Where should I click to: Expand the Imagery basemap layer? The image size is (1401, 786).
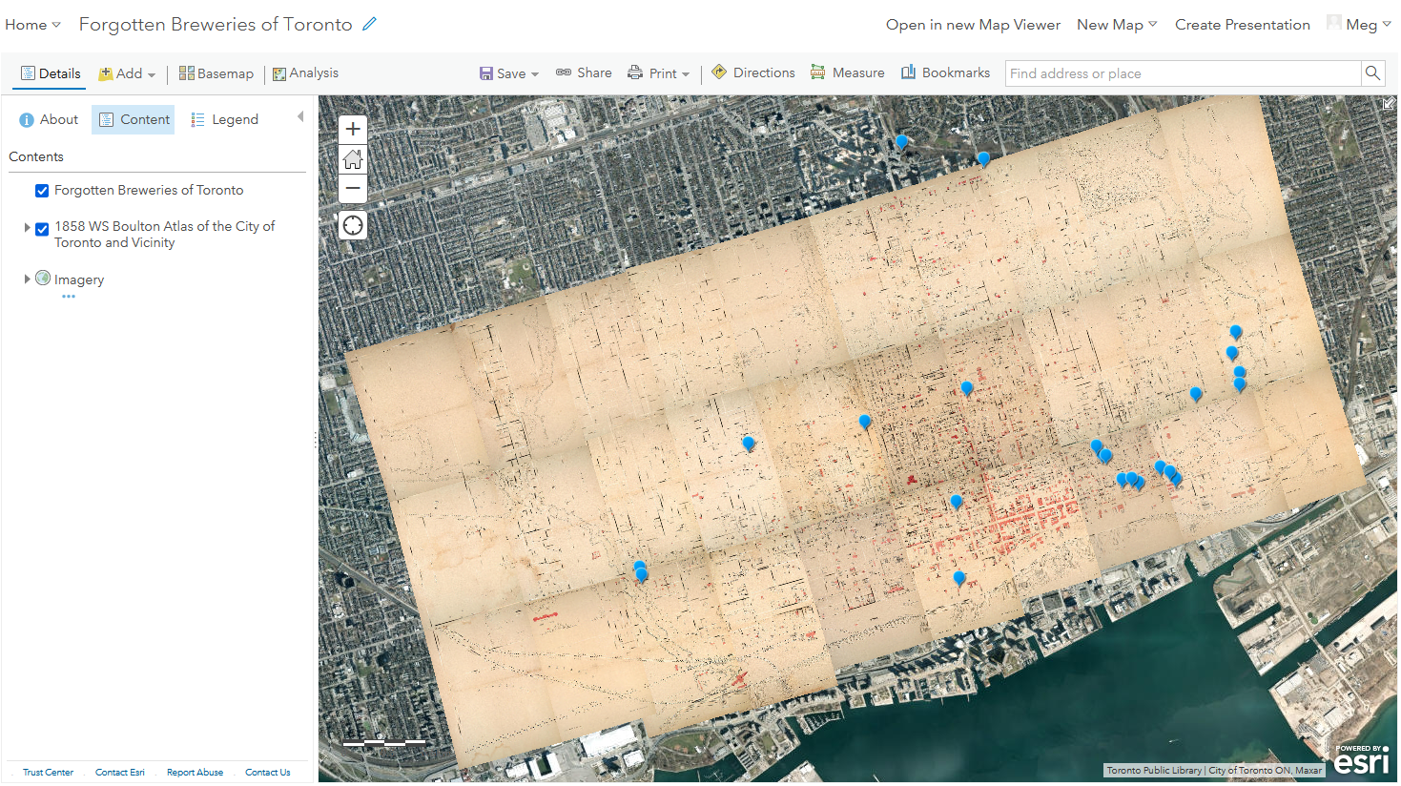[27, 279]
